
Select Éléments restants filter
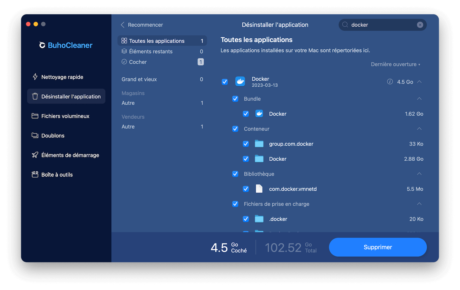[162, 51]
